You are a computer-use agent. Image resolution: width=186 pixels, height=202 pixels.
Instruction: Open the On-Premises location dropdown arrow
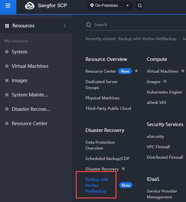tap(128, 6)
